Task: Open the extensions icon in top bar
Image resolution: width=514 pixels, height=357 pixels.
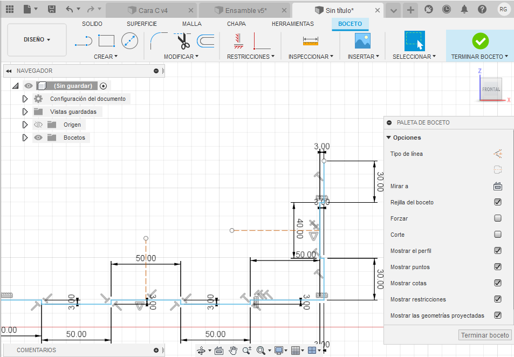Action: tap(428, 10)
